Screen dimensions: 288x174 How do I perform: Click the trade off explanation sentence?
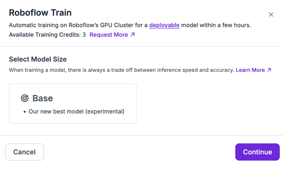click(x=121, y=70)
